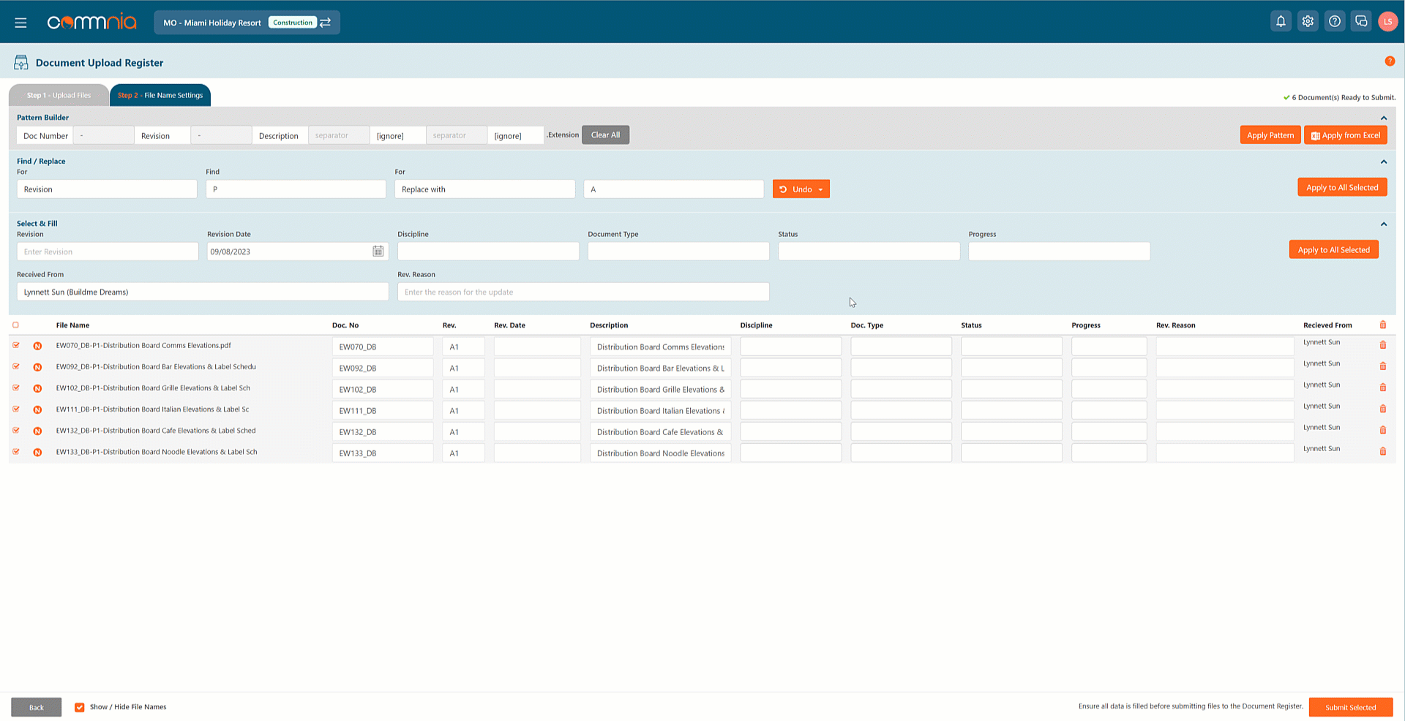Open the Replace with mode dropdown

485,189
